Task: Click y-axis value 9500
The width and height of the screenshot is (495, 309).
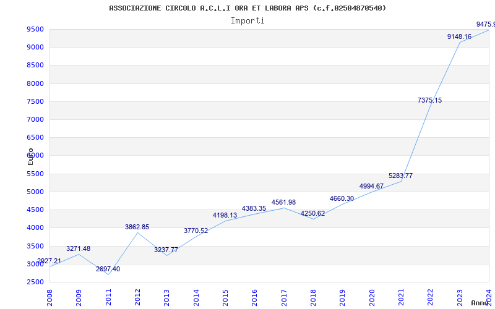Action: (x=35, y=29)
